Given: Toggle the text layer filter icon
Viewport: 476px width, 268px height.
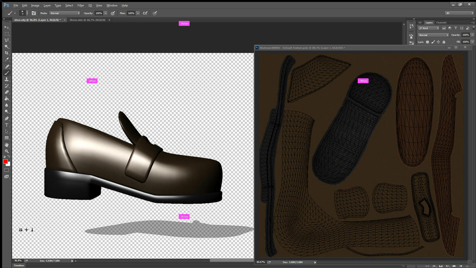Looking at the screenshot, I should click(456, 28).
